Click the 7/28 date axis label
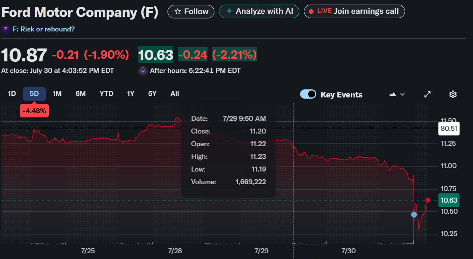The width and height of the screenshot is (473, 259). 175,251
